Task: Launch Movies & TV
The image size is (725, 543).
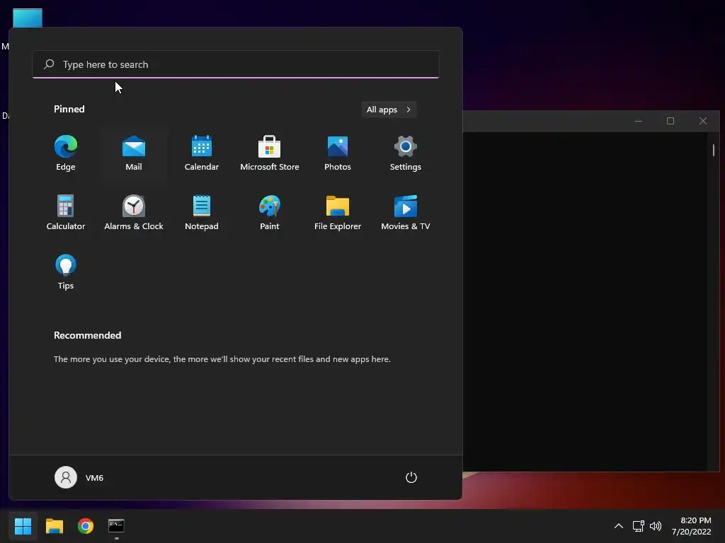Action: [x=406, y=213]
